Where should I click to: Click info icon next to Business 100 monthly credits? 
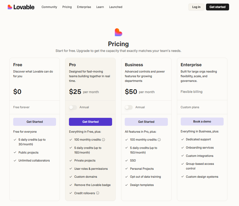pos(159,140)
